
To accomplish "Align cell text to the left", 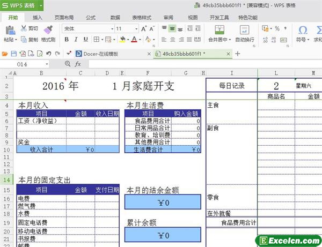I will click(164, 39).
